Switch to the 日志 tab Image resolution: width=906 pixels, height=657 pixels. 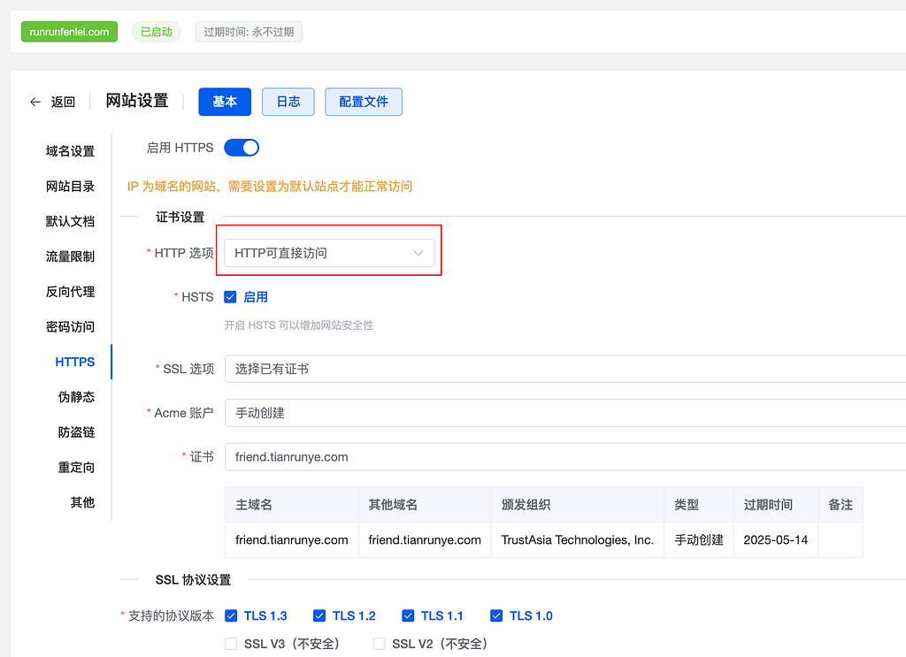click(288, 102)
